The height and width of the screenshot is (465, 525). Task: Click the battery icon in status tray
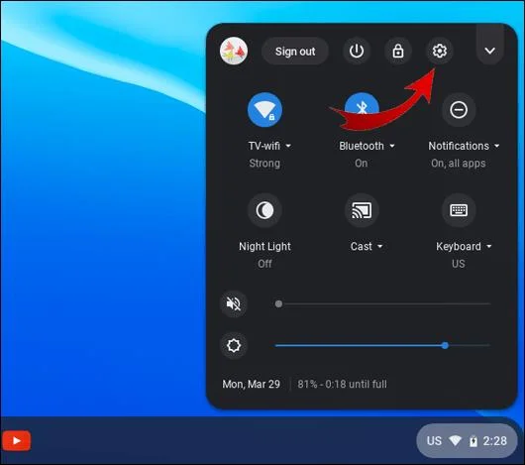point(473,441)
